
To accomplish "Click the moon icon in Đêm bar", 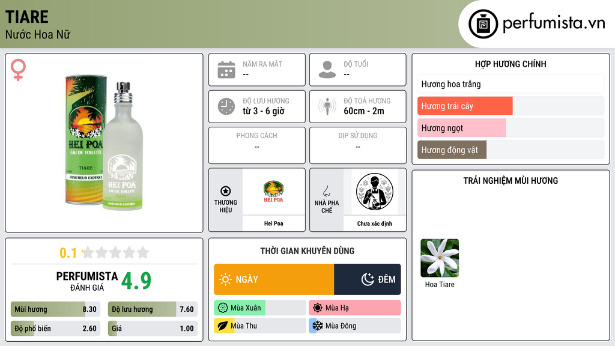I will [368, 279].
